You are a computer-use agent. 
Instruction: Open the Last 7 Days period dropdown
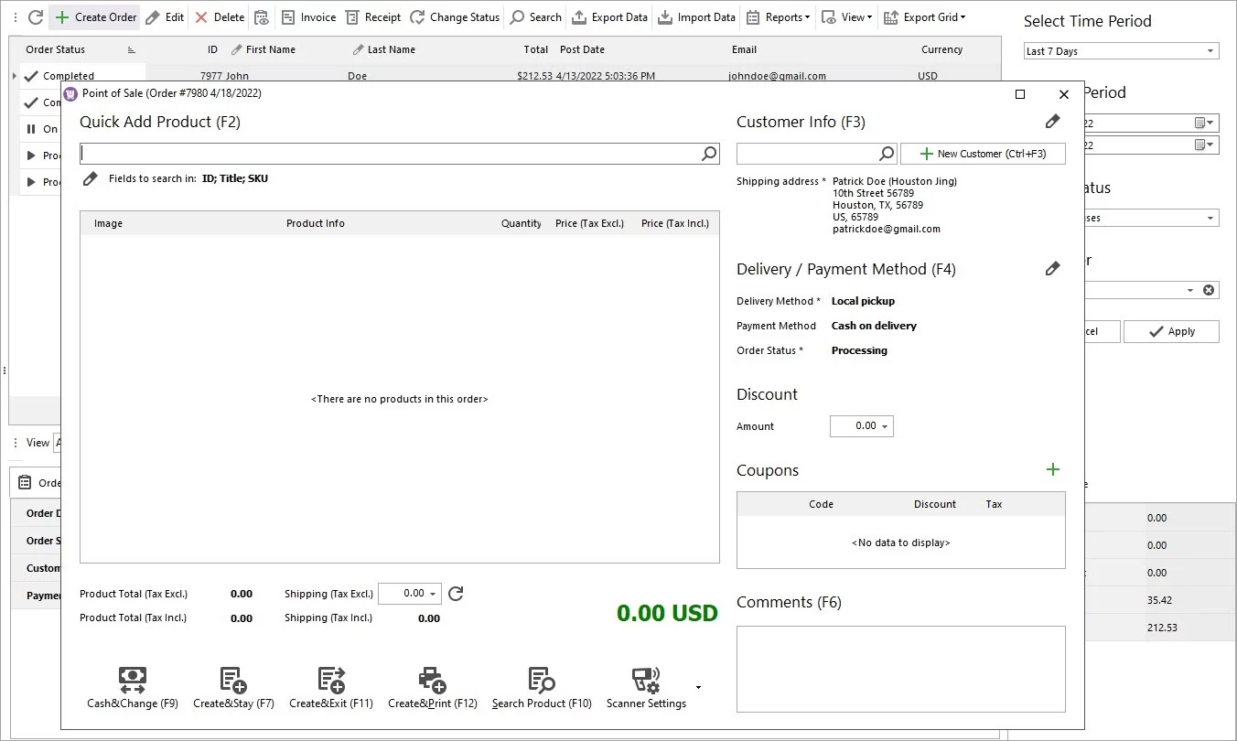point(1212,50)
